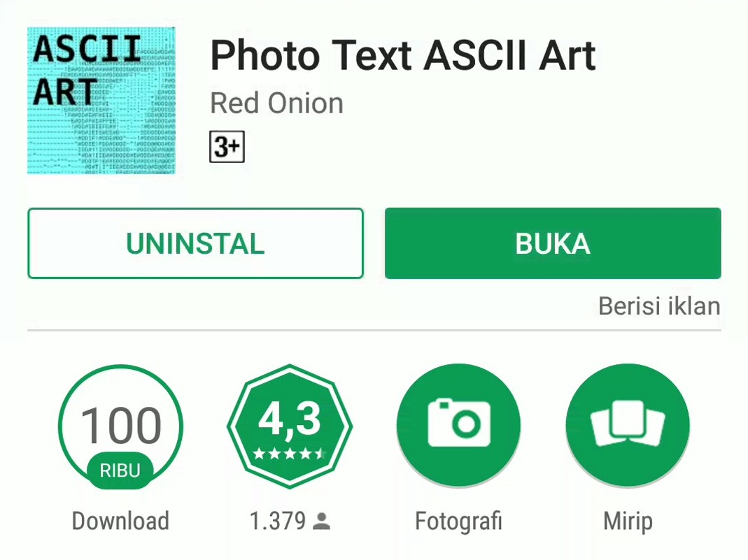Select the Photo Text ASCII Art title
Screen dimensions: 748x560
coord(403,55)
